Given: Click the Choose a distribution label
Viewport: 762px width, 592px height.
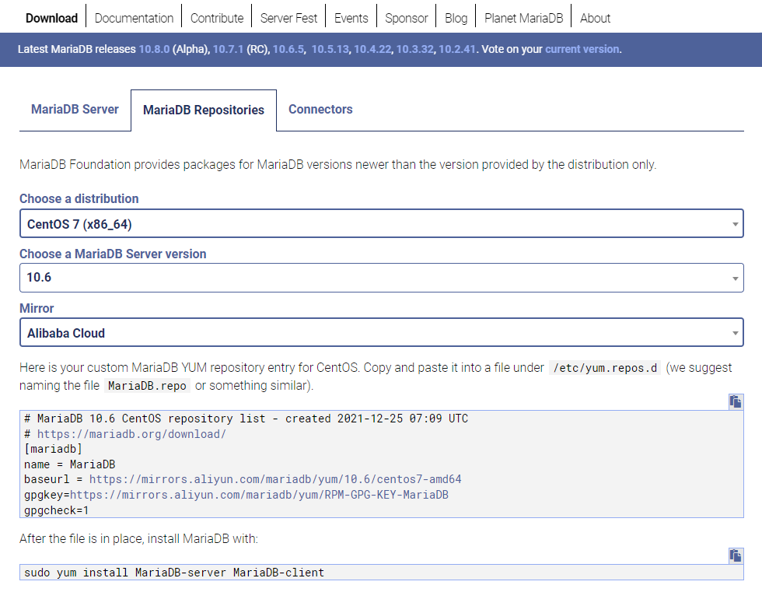Looking at the screenshot, I should 79,199.
